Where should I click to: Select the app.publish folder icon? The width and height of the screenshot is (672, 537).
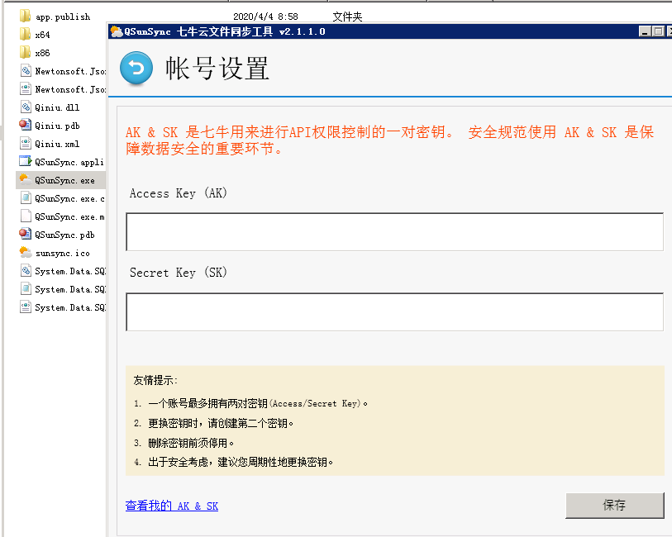pos(26,17)
